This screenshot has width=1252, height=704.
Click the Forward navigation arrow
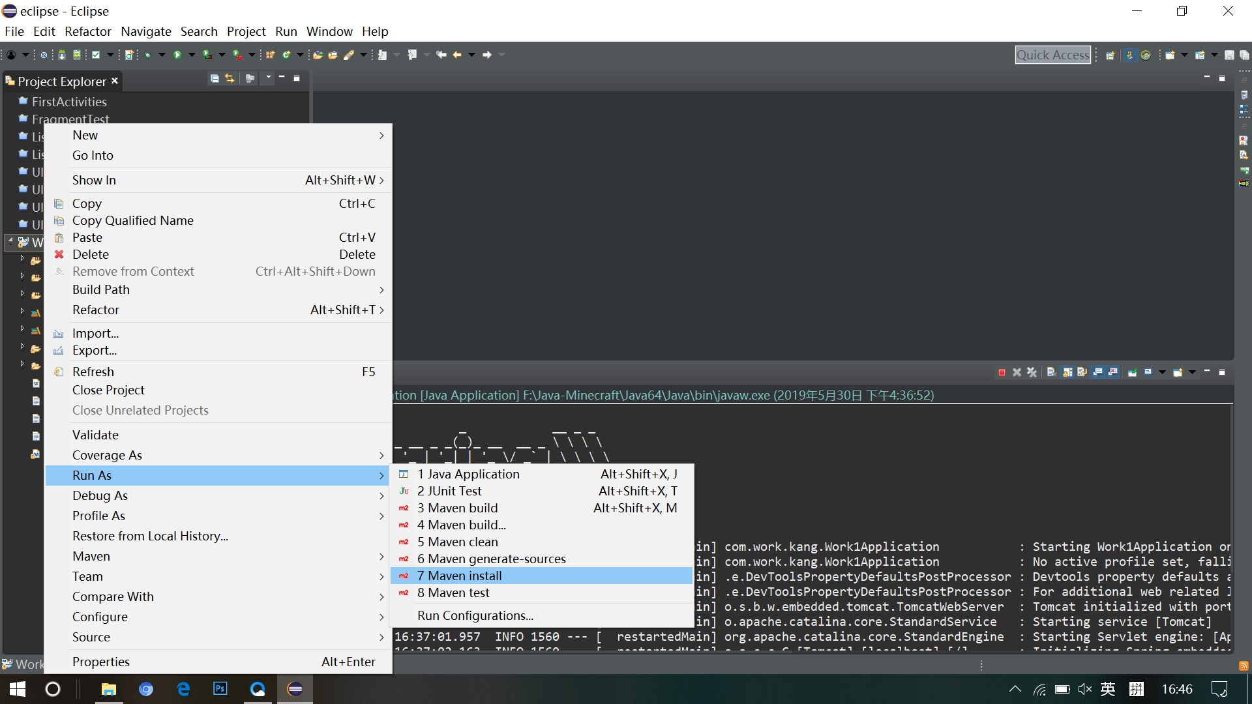pos(487,55)
